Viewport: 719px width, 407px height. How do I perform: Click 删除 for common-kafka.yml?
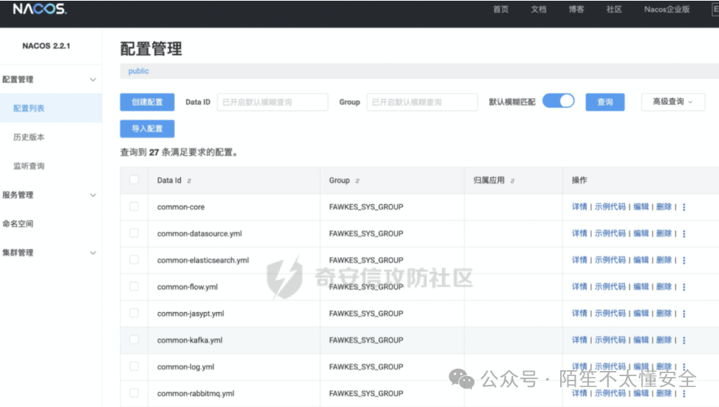(664, 339)
